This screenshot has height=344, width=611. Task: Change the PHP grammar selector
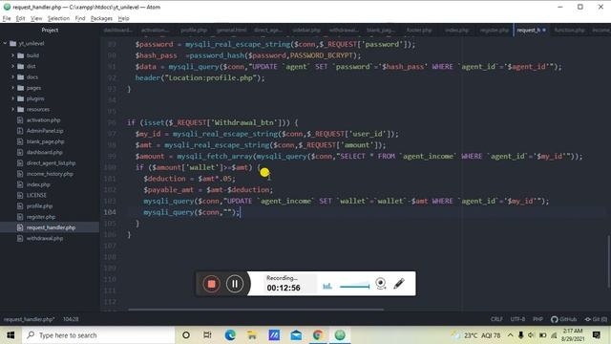[x=537, y=319]
